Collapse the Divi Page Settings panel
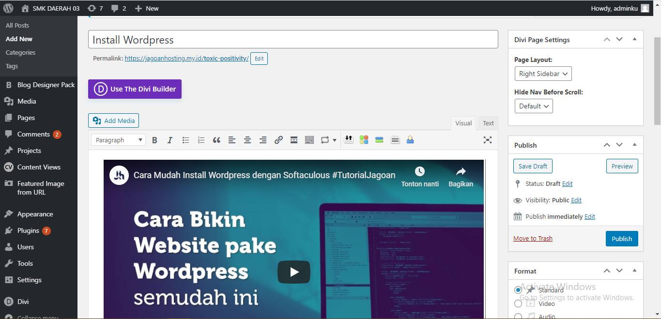 (634, 39)
